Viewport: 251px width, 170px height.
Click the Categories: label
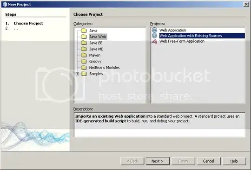point(83,24)
